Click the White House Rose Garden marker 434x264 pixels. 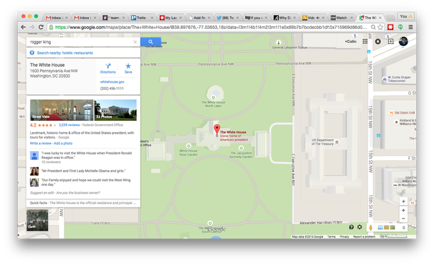click(x=189, y=146)
